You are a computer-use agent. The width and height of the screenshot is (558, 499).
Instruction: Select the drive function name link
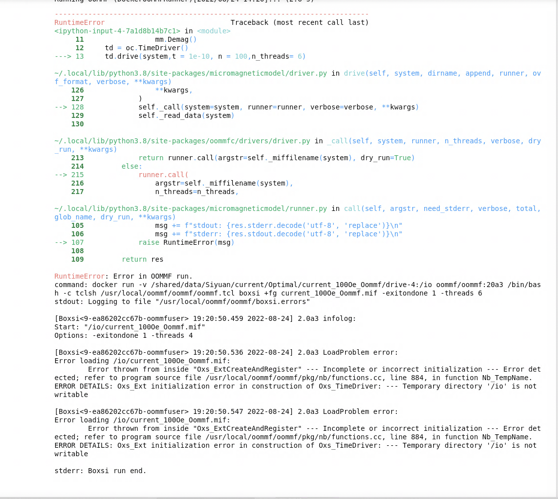tap(354, 73)
